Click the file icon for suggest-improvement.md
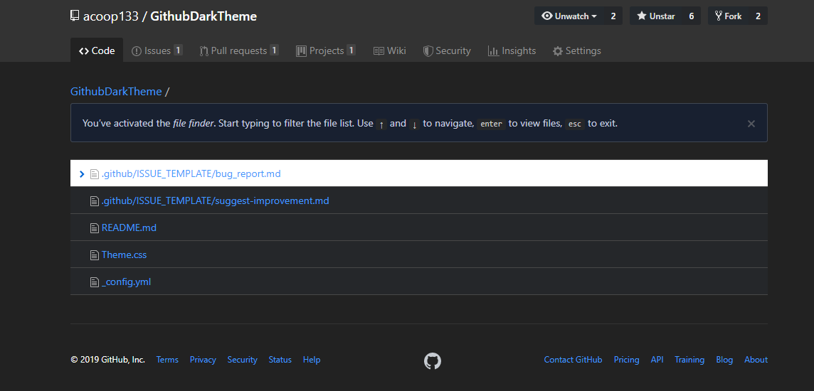The width and height of the screenshot is (814, 391). coord(95,201)
